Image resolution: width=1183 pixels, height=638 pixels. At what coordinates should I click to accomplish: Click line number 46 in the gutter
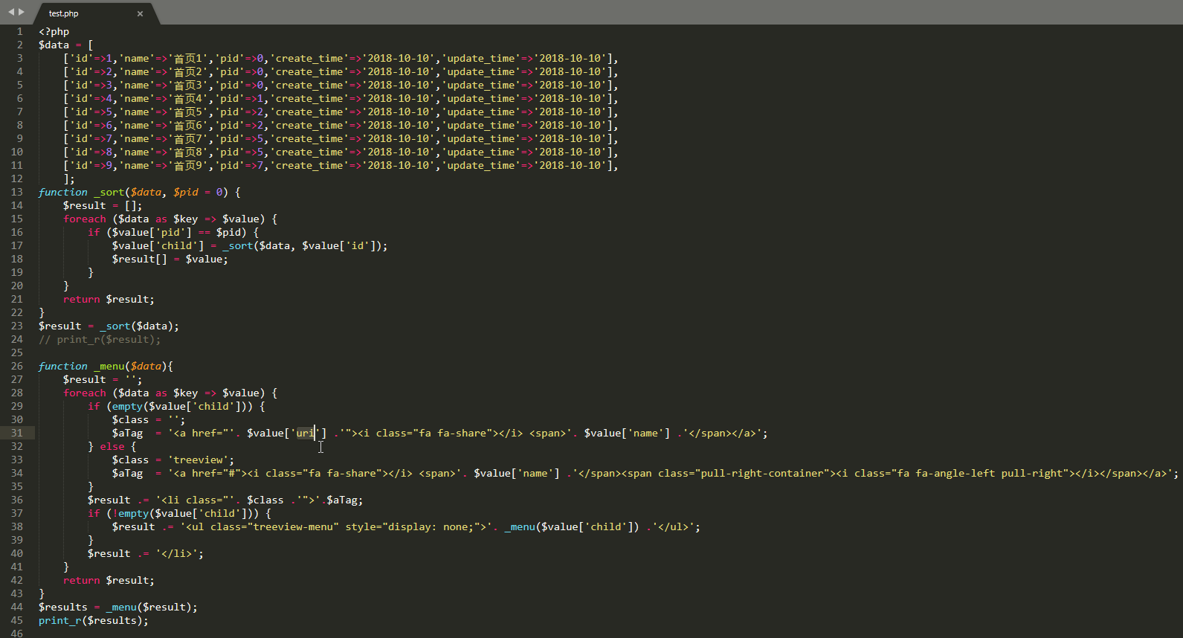coord(16,634)
